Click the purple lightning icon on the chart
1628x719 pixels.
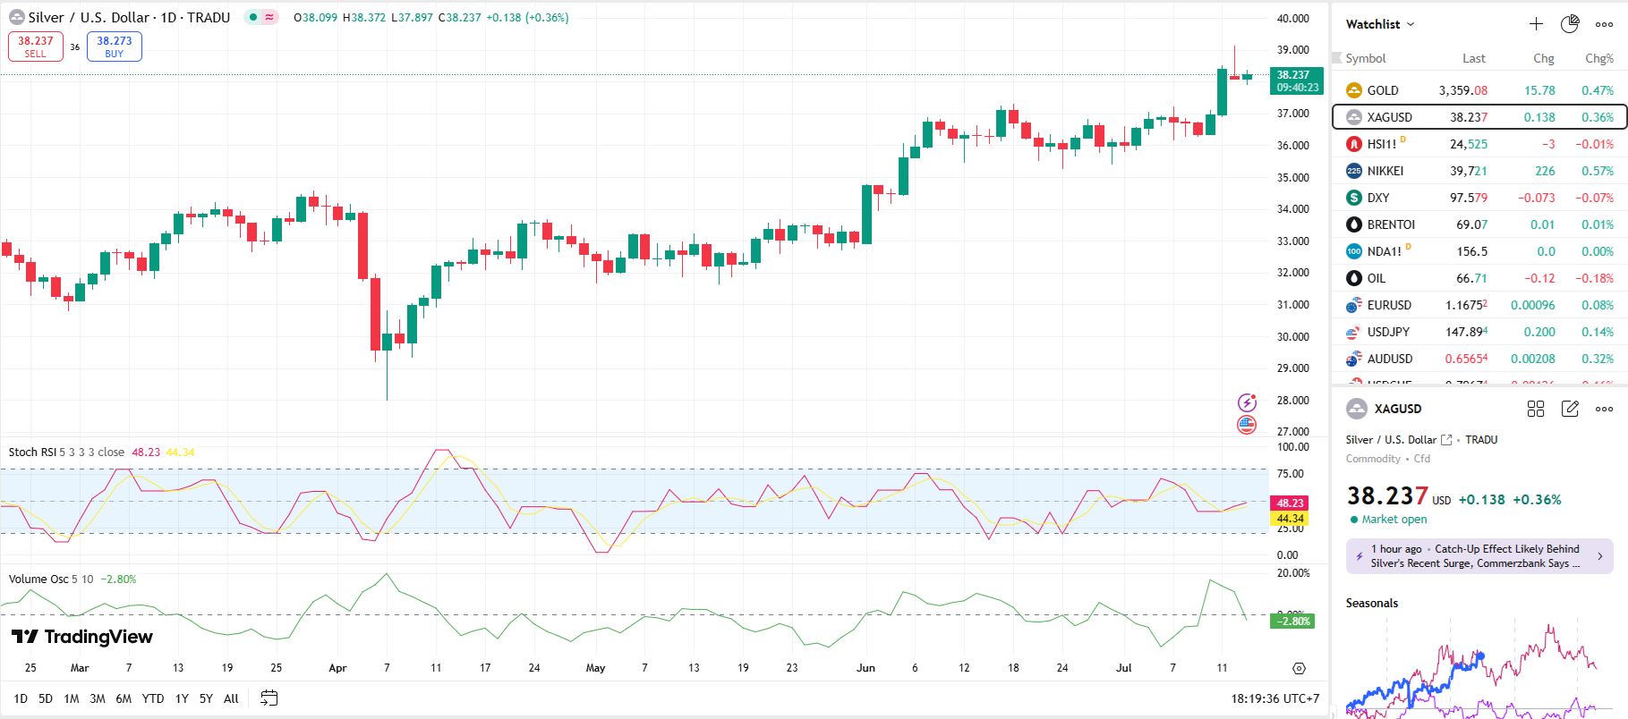(1247, 402)
